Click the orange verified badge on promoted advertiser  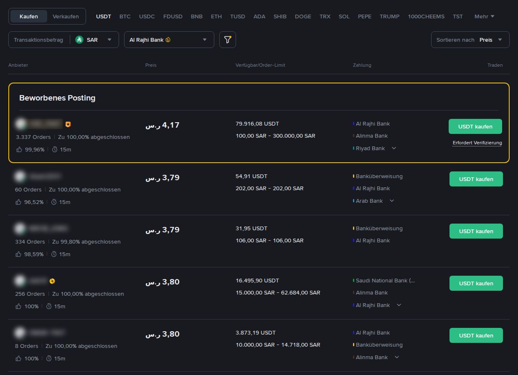68,124
